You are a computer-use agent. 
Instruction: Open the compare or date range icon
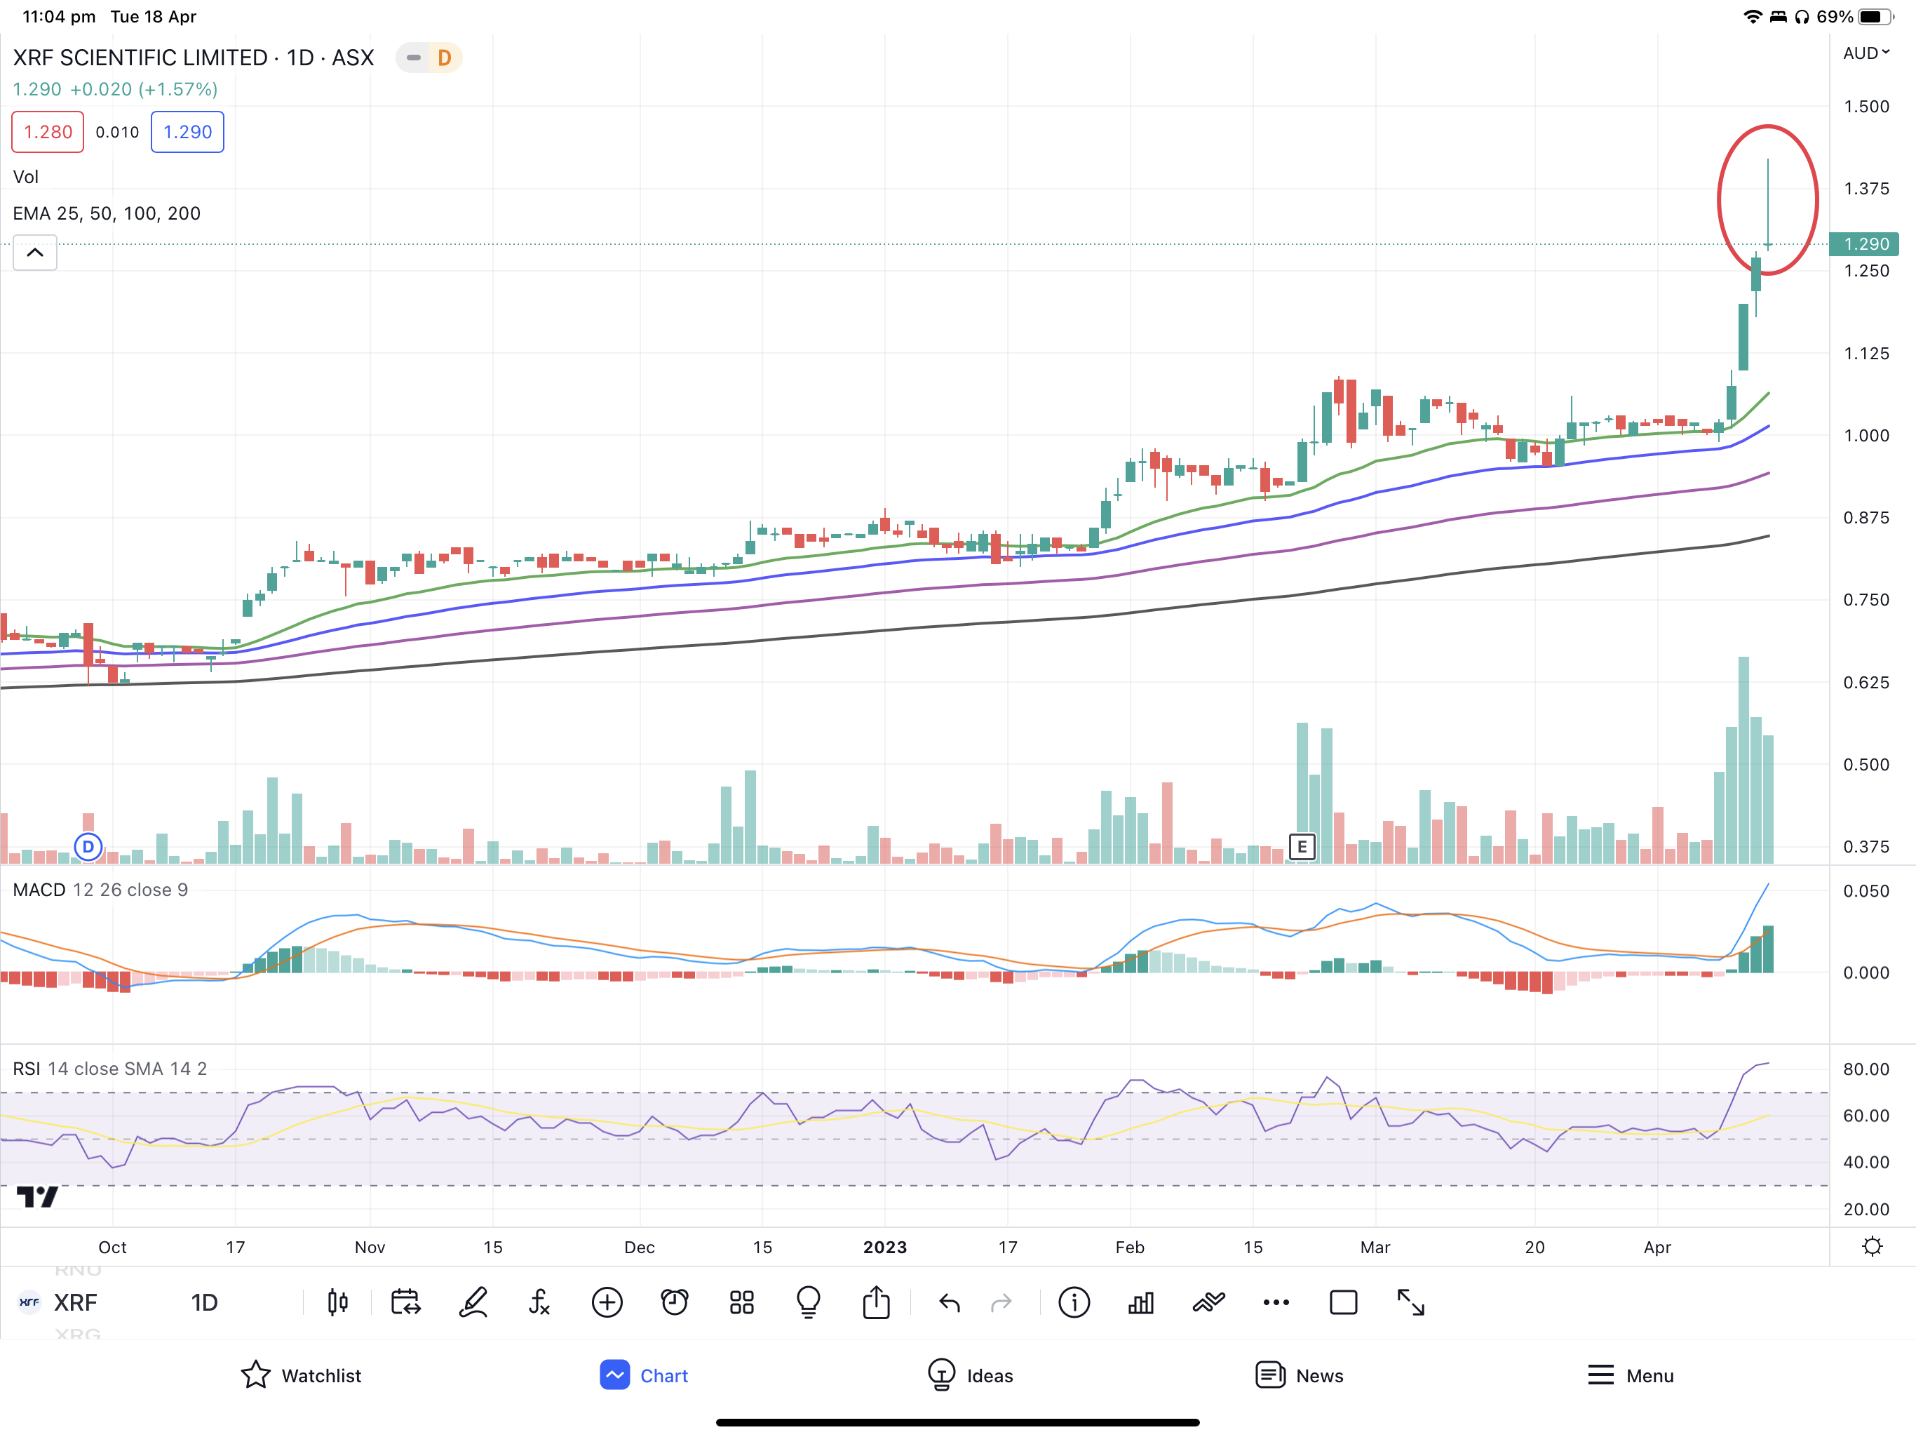(x=405, y=1302)
